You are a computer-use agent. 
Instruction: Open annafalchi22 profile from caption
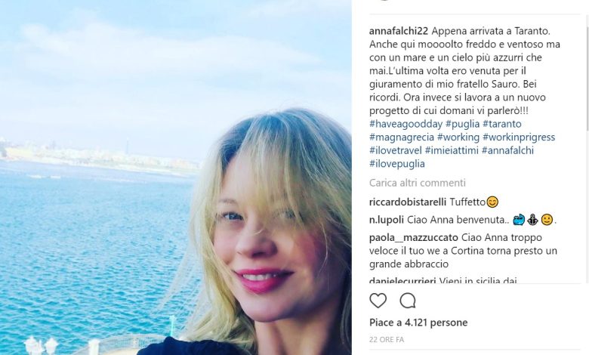click(399, 31)
